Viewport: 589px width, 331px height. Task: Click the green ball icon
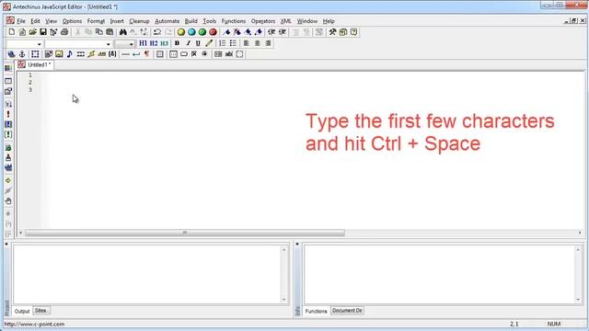point(202,32)
